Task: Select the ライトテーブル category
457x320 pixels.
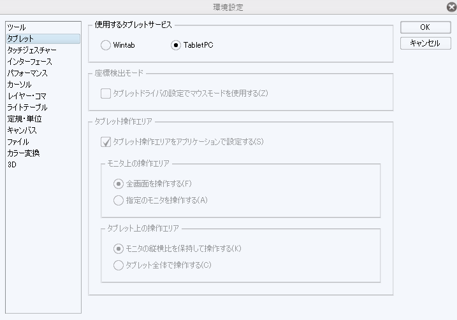Action: 27,108
